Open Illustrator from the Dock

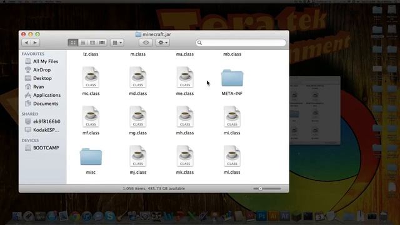coord(273,216)
